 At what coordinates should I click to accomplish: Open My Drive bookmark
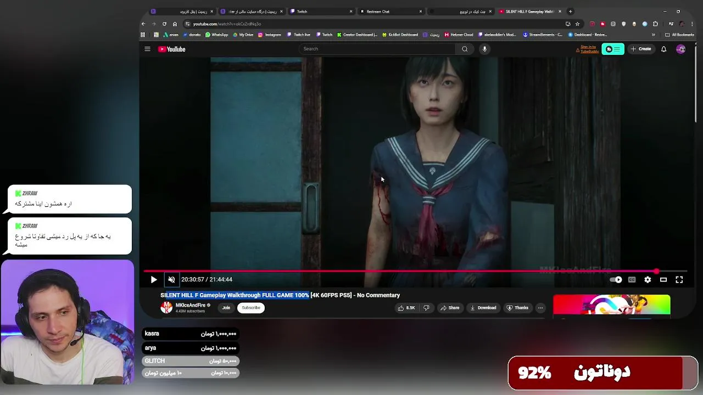[243, 35]
